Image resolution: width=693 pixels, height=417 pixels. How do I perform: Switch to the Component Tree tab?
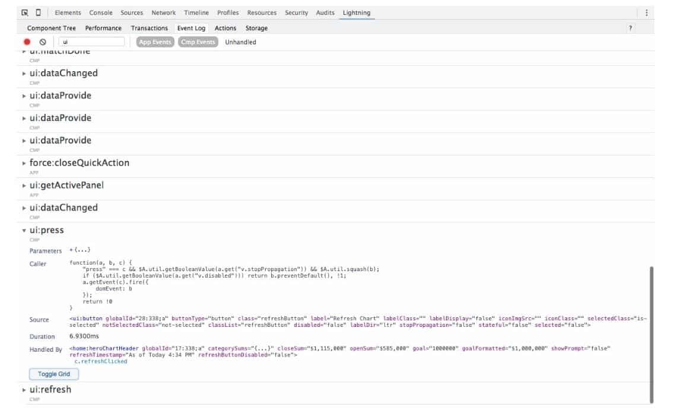click(52, 28)
